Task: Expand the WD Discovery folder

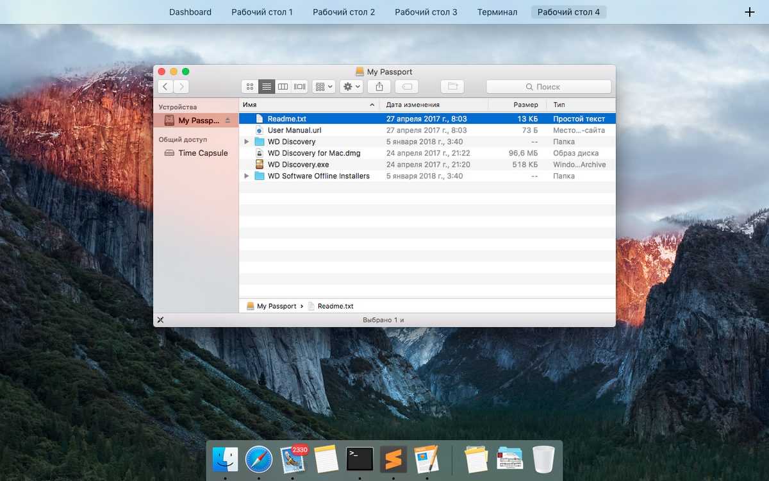Action: point(247,142)
